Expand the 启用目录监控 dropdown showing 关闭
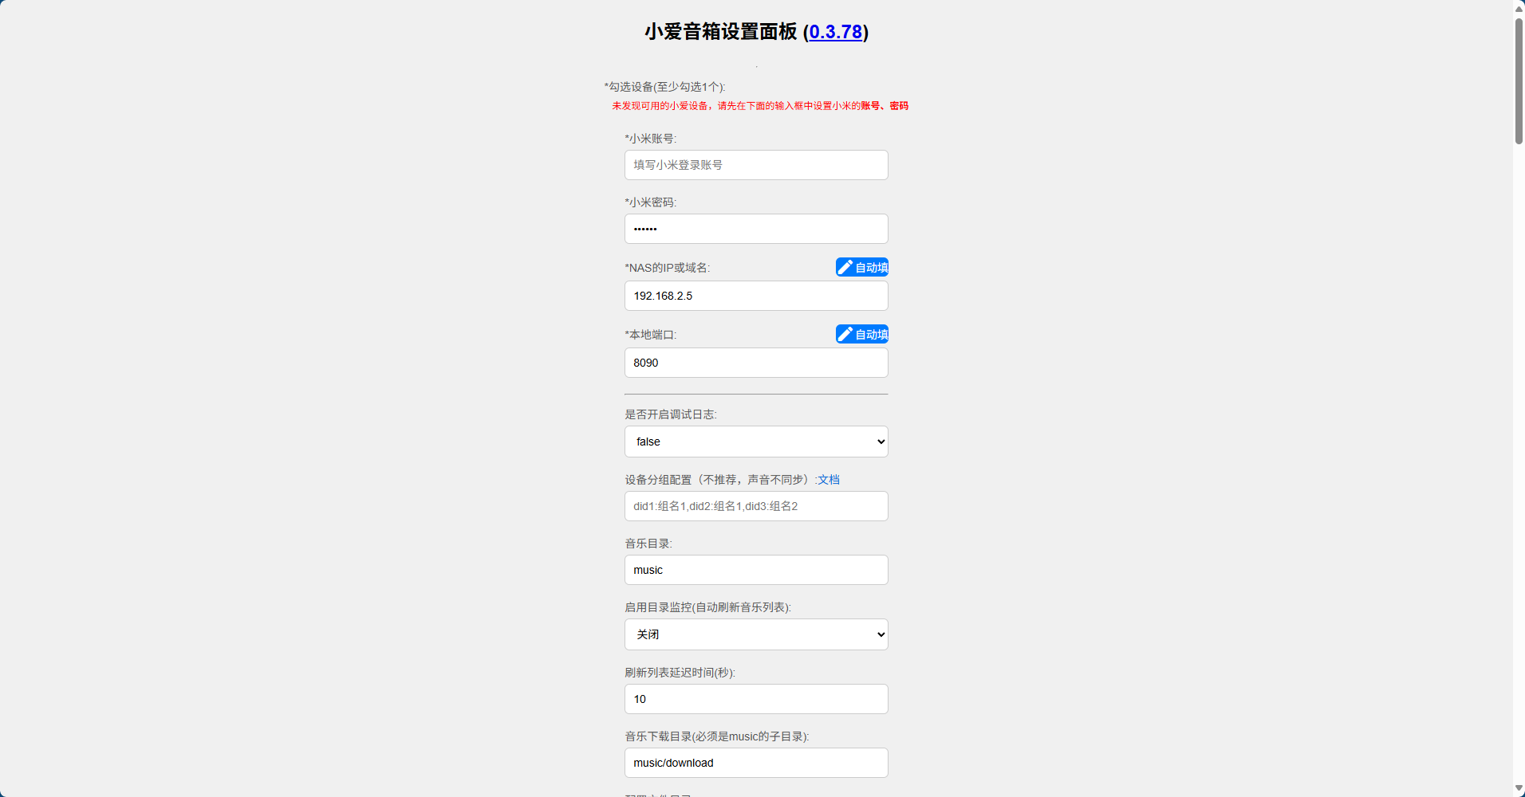1525x797 pixels. [756, 634]
